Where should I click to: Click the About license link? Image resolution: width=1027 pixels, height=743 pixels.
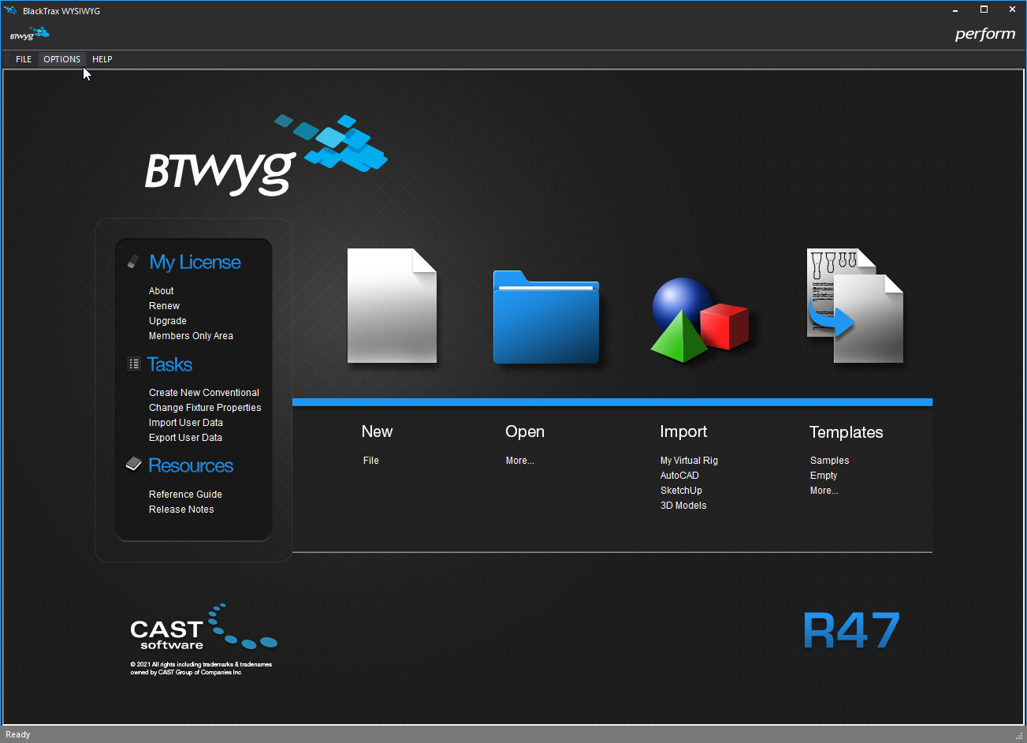coord(161,291)
